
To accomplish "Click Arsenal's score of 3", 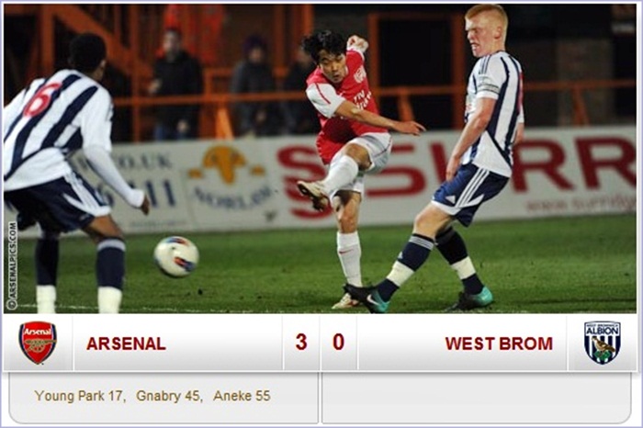I will pyautogui.click(x=301, y=342).
